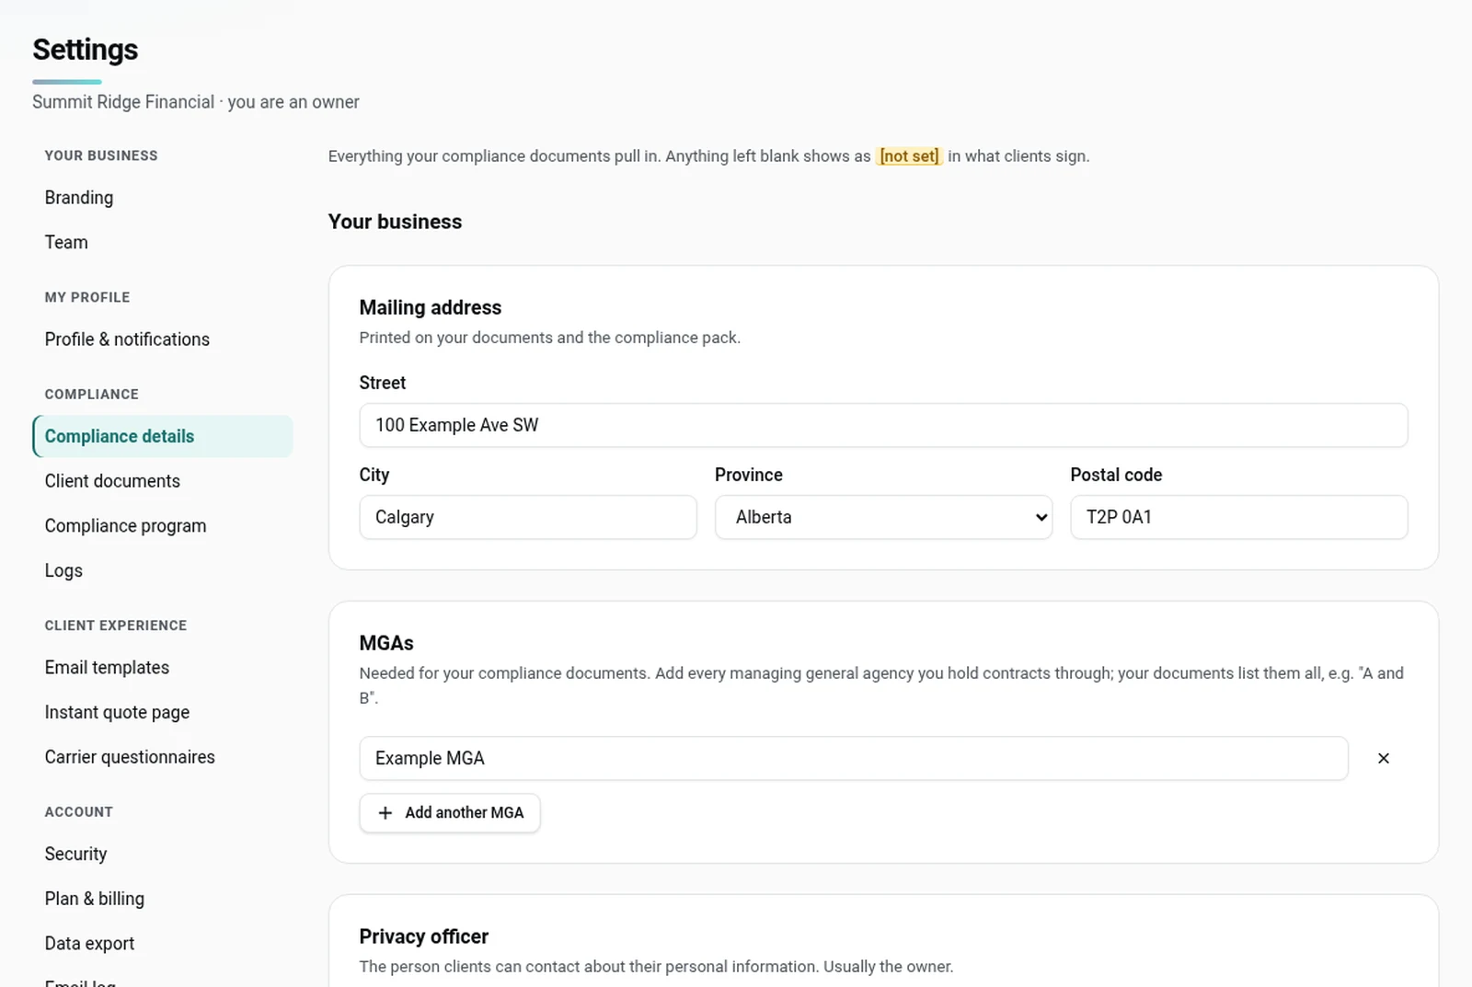Go to Email templates
The height and width of the screenshot is (987, 1472).
[x=107, y=668]
